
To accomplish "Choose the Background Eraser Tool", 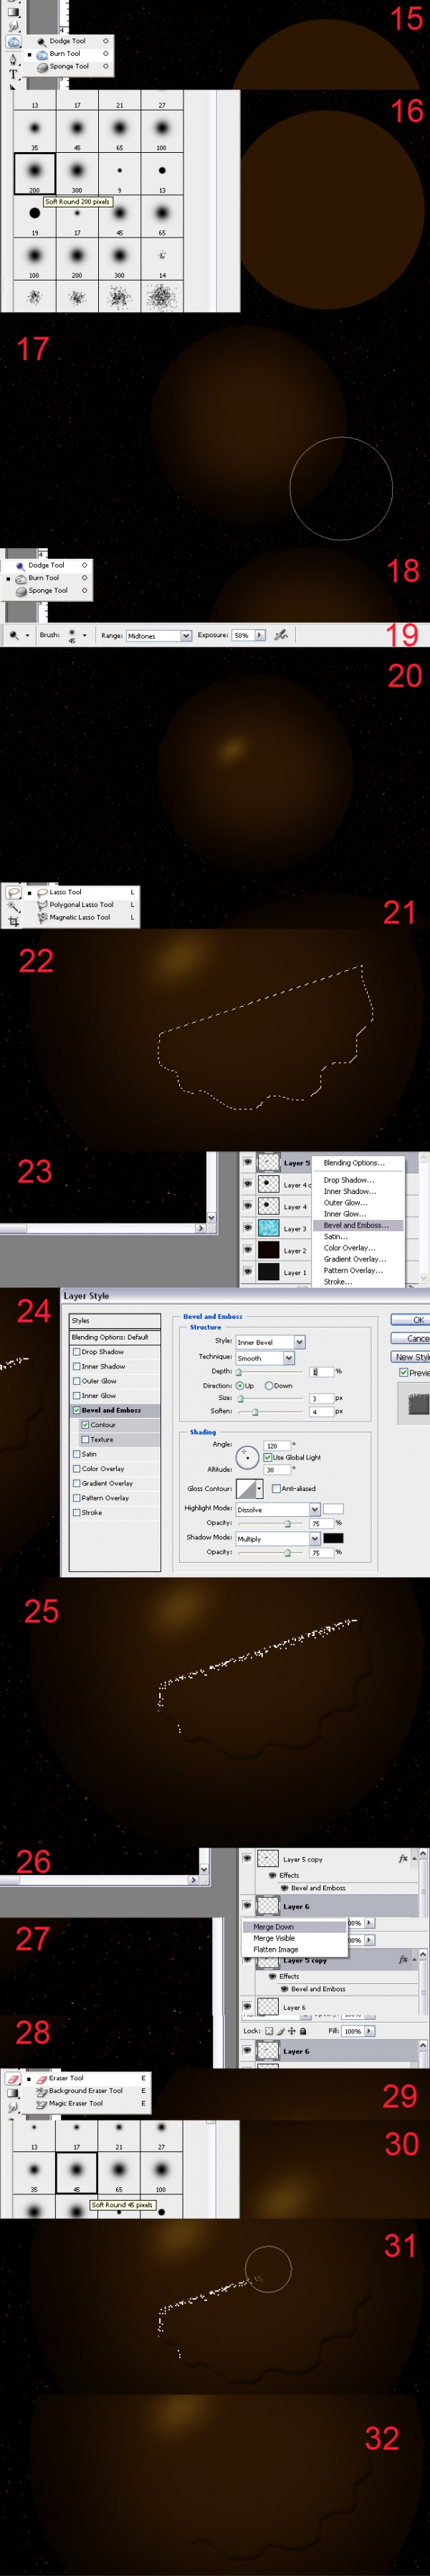I will (x=85, y=2090).
